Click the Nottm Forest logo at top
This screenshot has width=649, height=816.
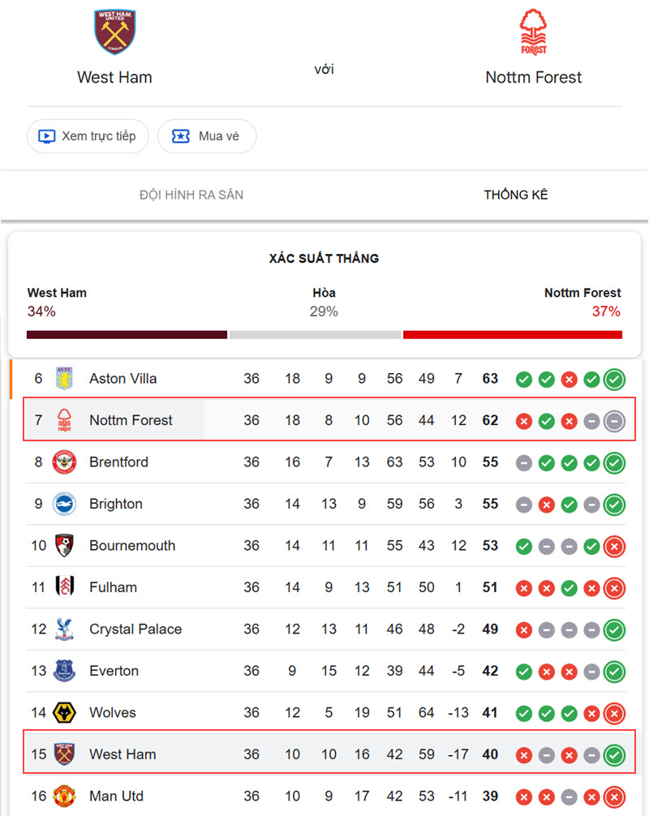click(534, 32)
